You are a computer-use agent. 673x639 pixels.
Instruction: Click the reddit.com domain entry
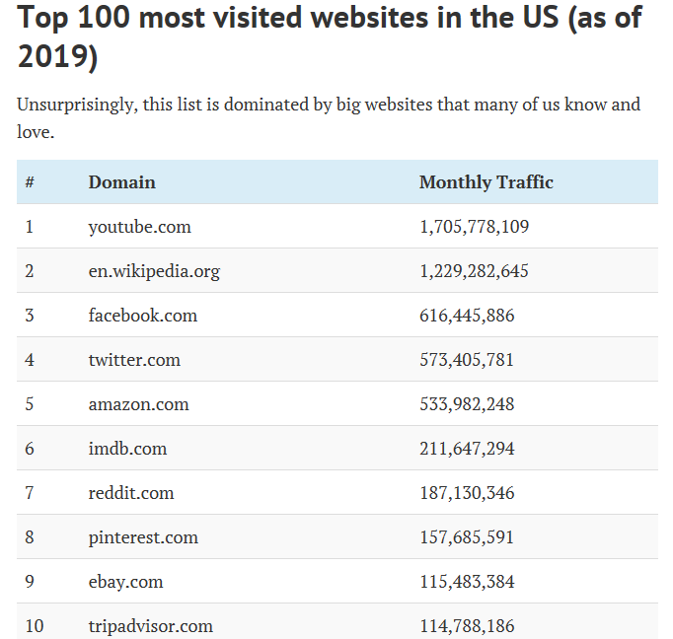tap(131, 493)
